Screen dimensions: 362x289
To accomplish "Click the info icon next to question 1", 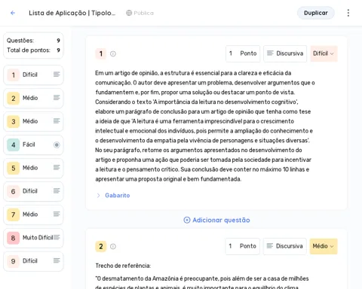I will click(113, 53).
